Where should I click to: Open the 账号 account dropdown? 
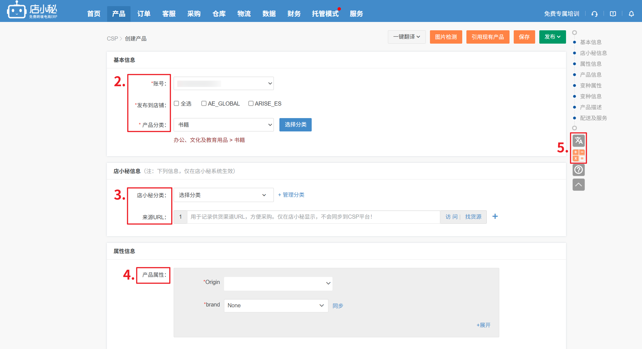(x=223, y=83)
